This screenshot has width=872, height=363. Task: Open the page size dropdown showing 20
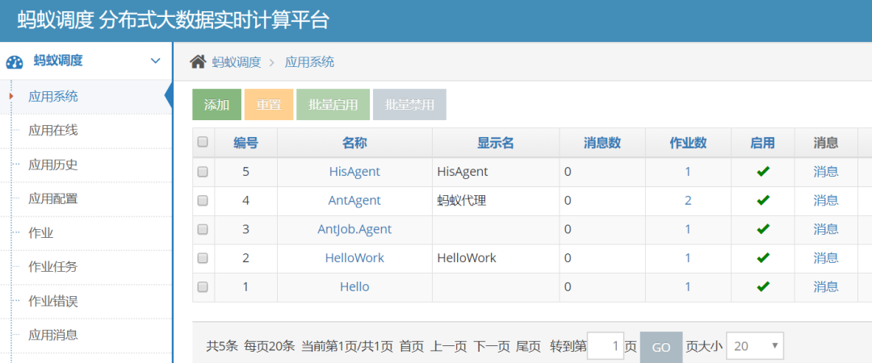(755, 346)
